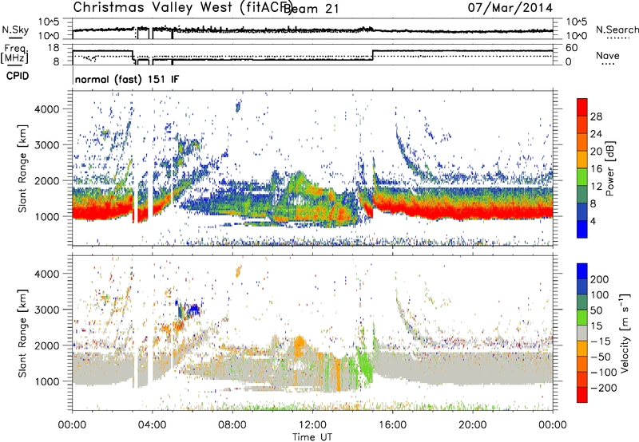Screen dimensions: 639x442
Task: Click the 'Freq. [MHz]' axis label
Action: 15,53
